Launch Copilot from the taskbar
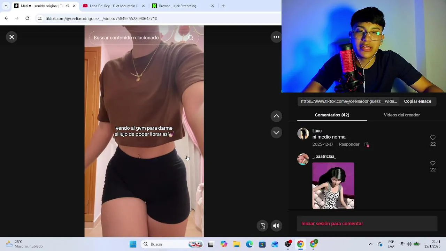 tap(224, 244)
